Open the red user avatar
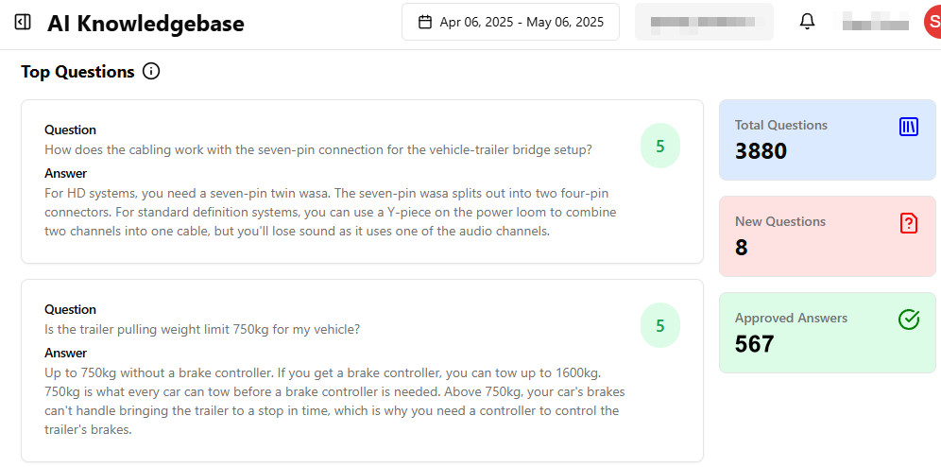 click(932, 22)
